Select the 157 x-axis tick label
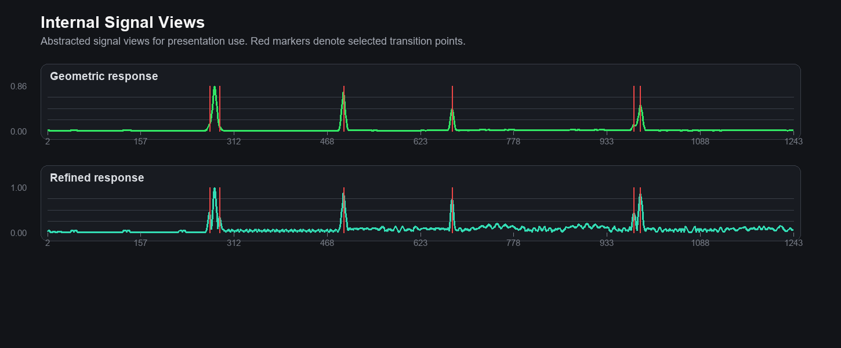 tap(139, 141)
